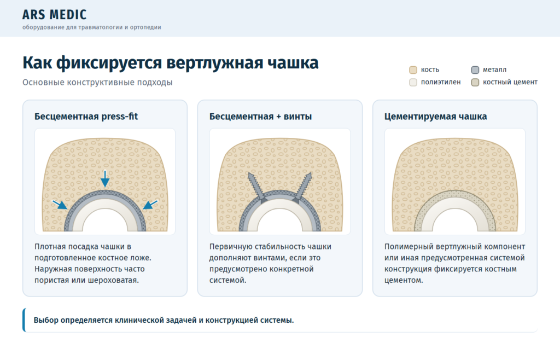Click the 'металл' legend color swatch

(x=475, y=70)
